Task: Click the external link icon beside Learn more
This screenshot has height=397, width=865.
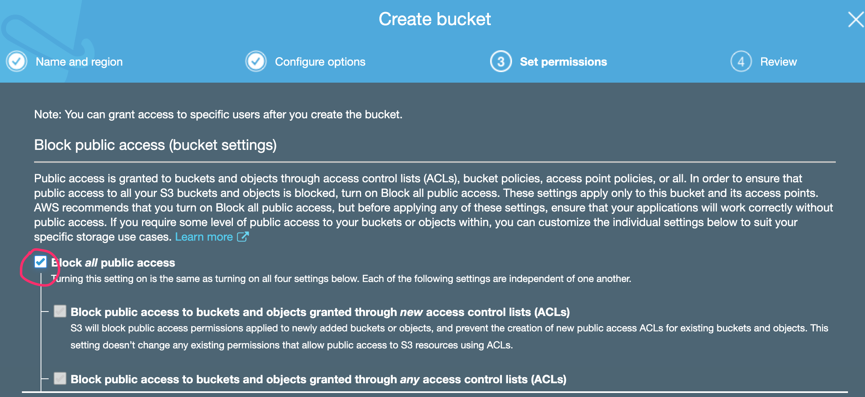Action: [x=243, y=237]
